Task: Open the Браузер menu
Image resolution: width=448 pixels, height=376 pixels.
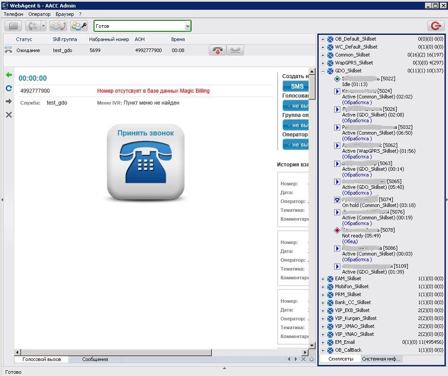Action: point(64,14)
